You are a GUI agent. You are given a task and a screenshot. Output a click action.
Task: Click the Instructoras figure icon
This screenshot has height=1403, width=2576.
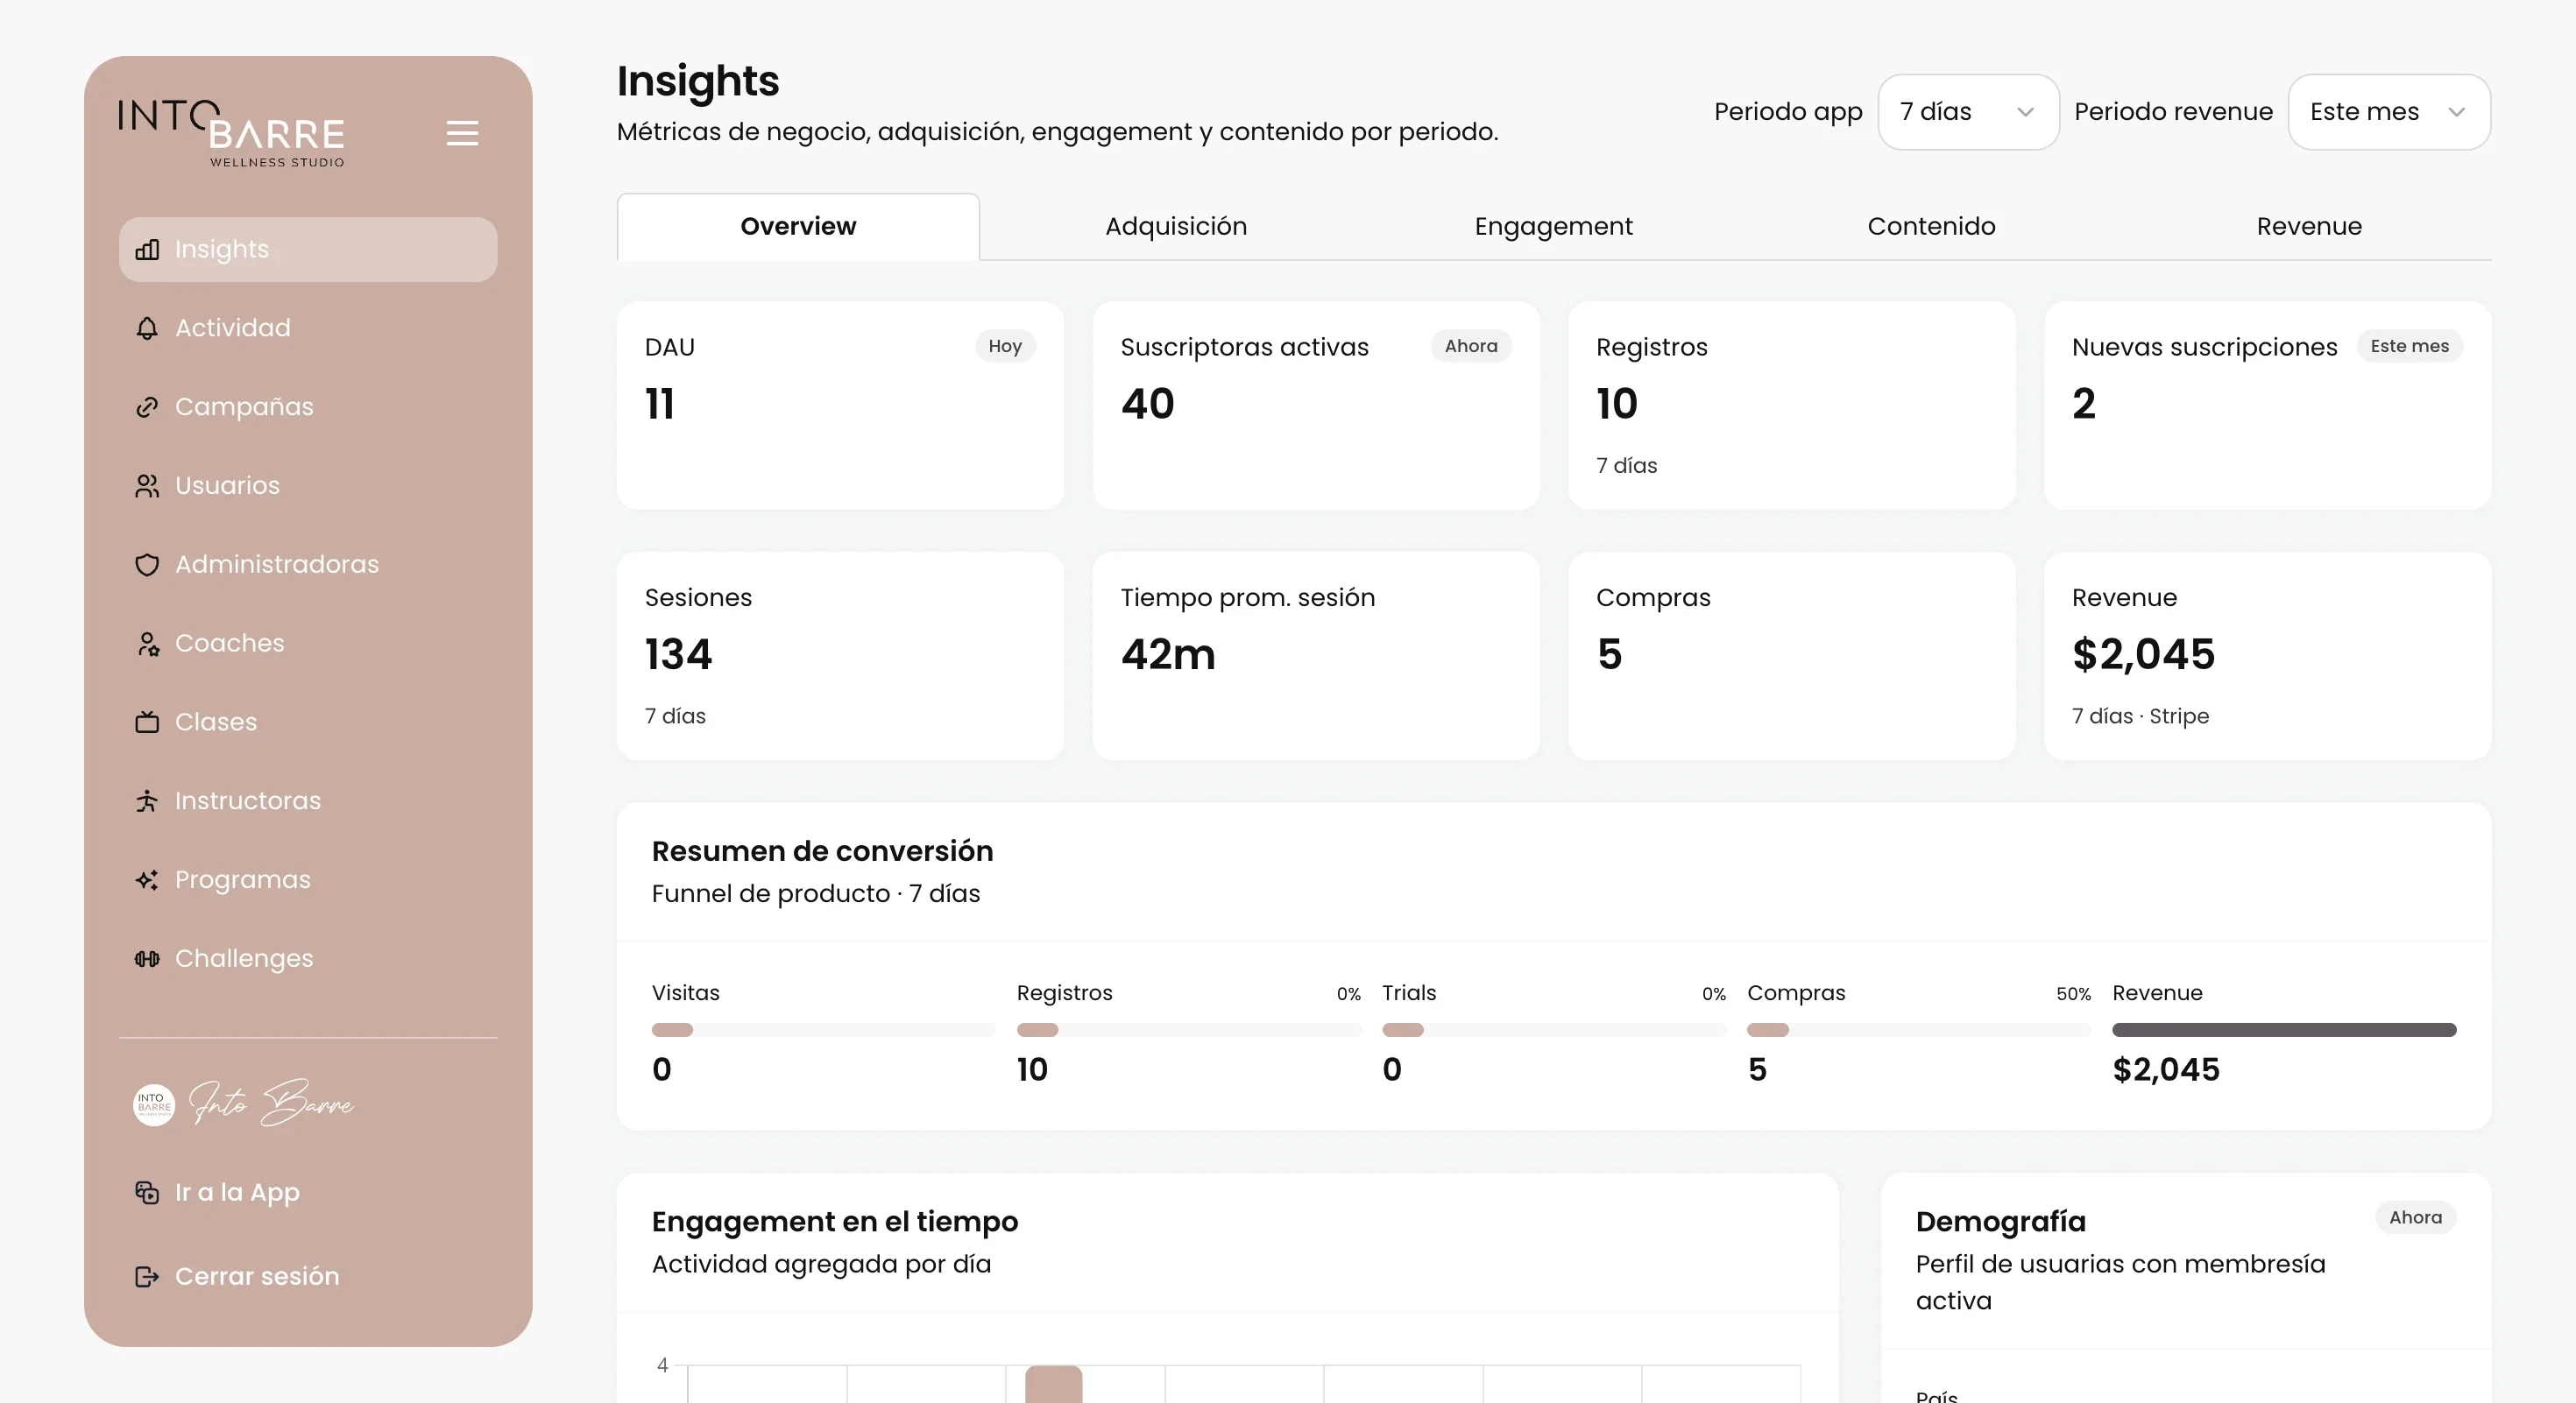tap(147, 800)
